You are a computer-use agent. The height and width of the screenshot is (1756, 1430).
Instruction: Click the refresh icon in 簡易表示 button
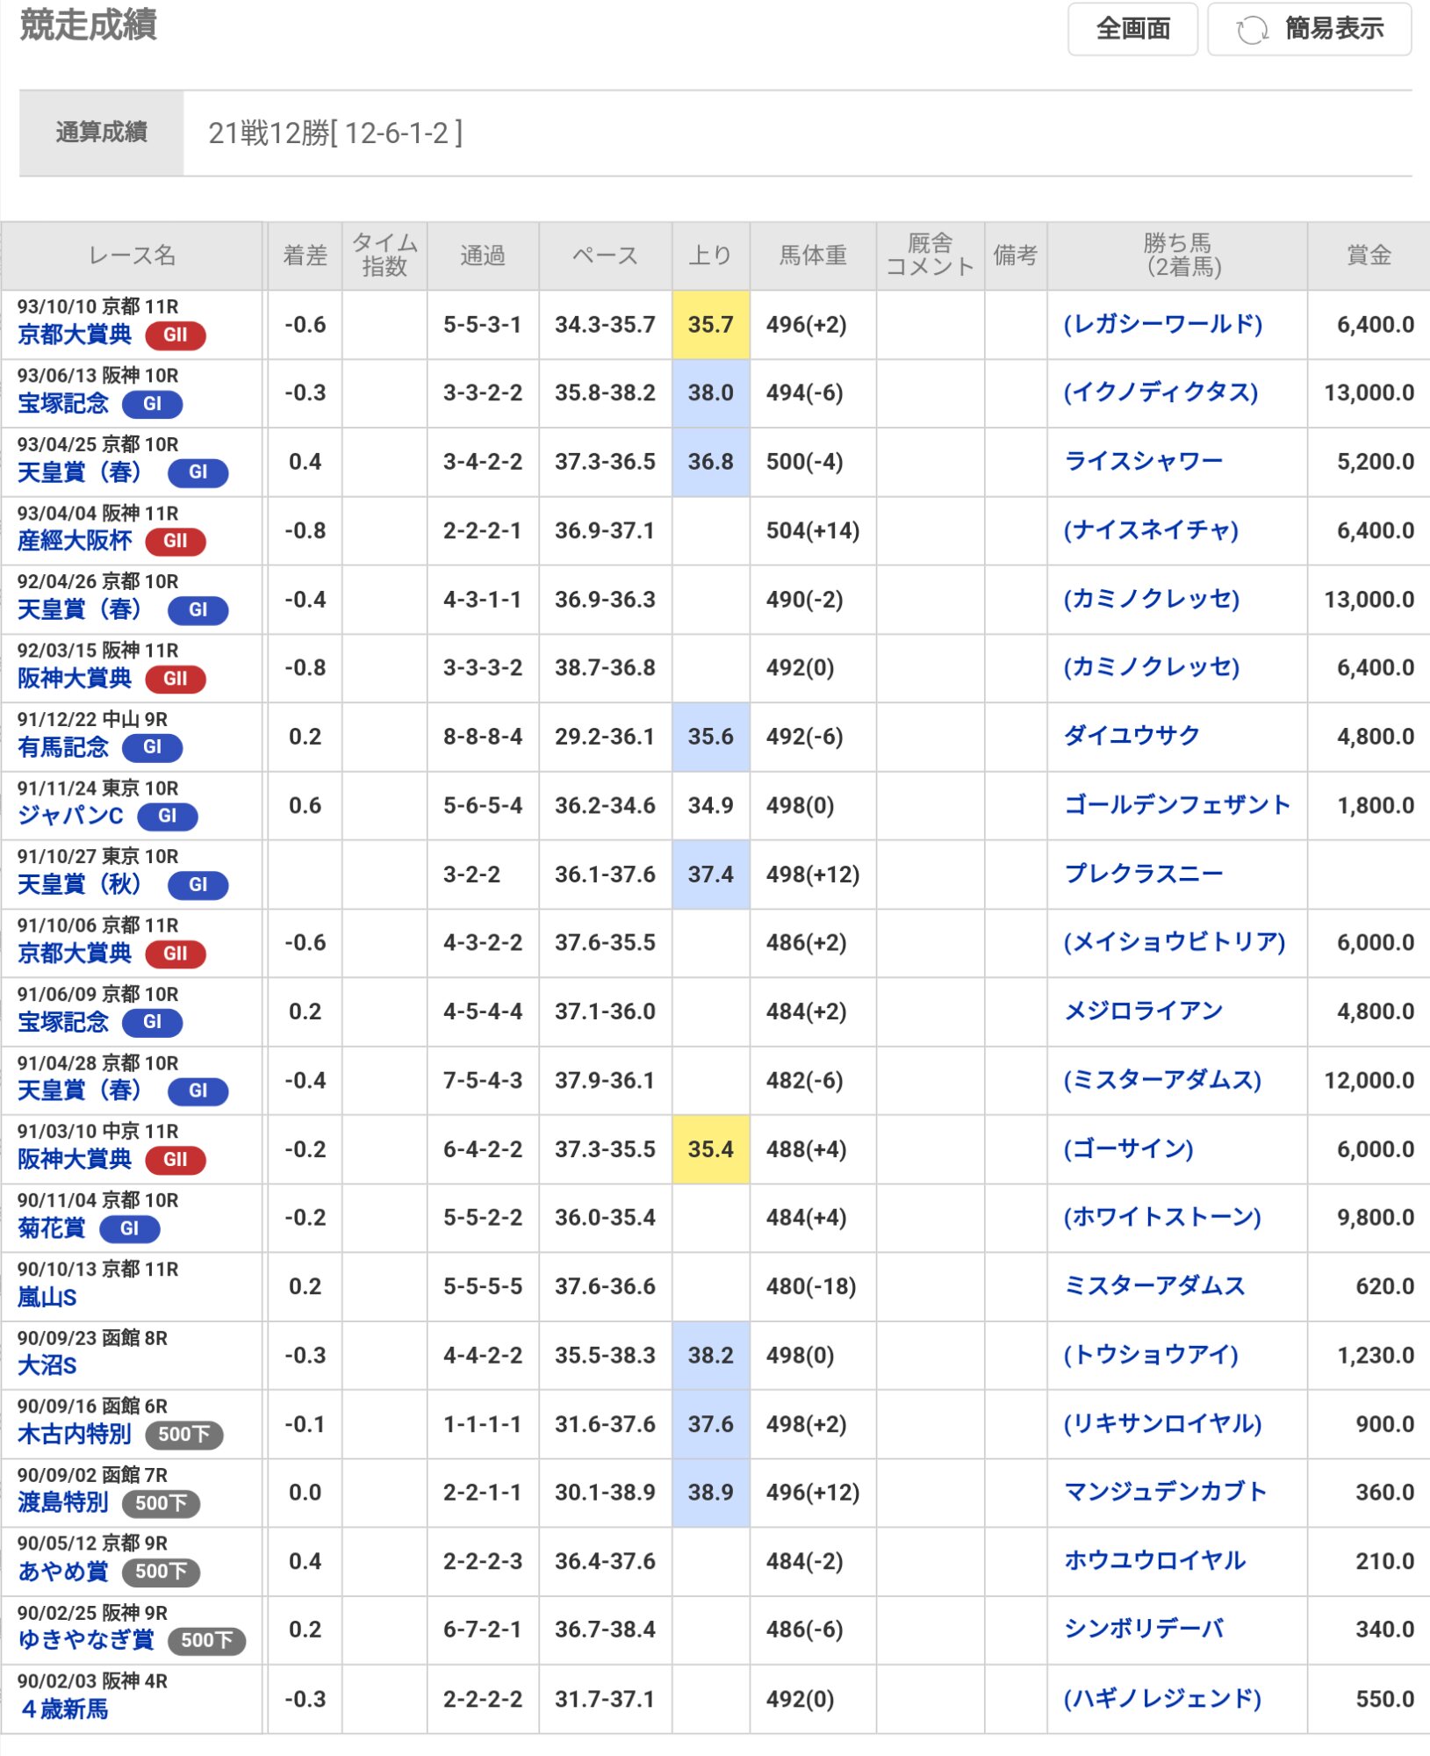point(1251,30)
